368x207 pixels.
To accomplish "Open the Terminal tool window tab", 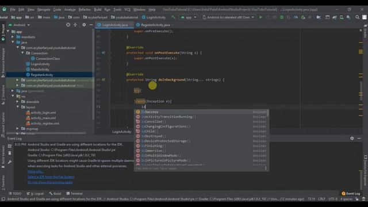I will [x=74, y=194].
